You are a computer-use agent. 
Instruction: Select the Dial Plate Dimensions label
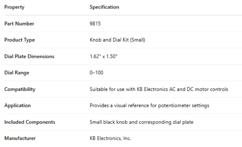(x=29, y=56)
